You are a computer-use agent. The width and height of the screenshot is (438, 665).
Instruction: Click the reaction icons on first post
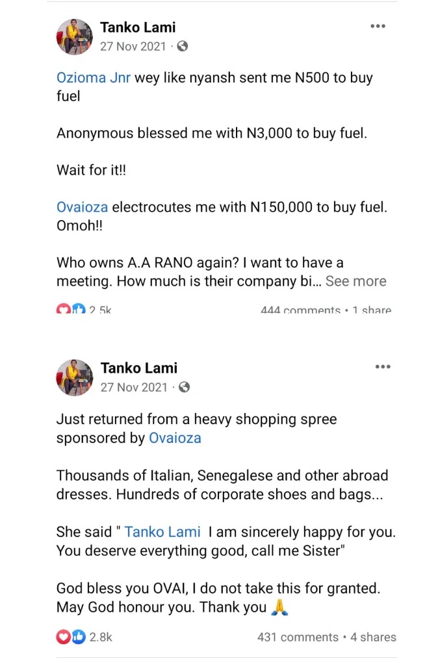pos(71,310)
